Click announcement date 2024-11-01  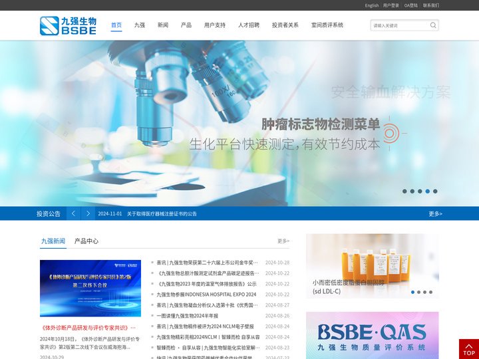pyautogui.click(x=110, y=213)
